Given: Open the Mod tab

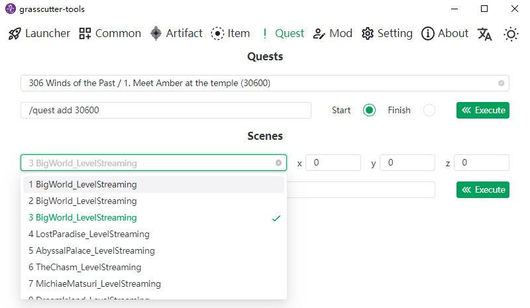Looking at the screenshot, I should pyautogui.click(x=333, y=34).
